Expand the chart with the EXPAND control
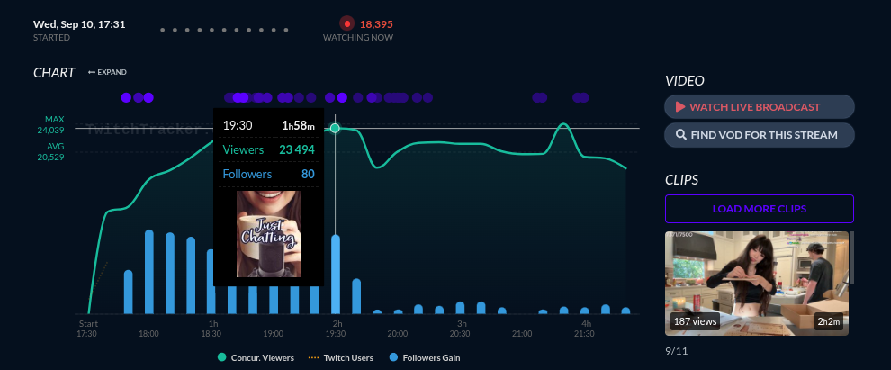The image size is (891, 370). [107, 72]
